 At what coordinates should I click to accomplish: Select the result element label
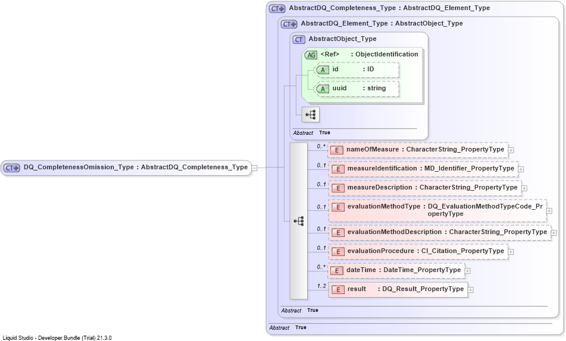coord(406,289)
